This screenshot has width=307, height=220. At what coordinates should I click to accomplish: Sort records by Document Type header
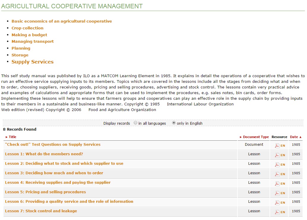click(256, 137)
